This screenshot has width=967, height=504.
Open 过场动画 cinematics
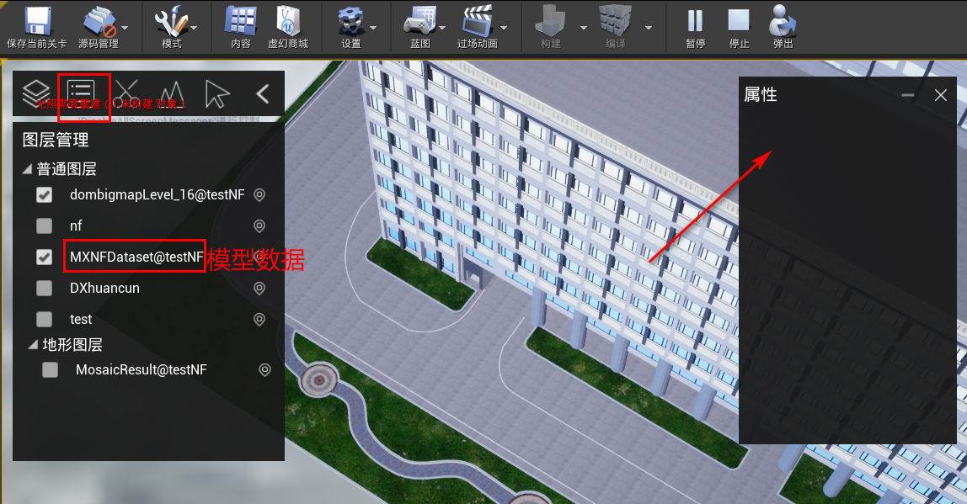(x=478, y=27)
